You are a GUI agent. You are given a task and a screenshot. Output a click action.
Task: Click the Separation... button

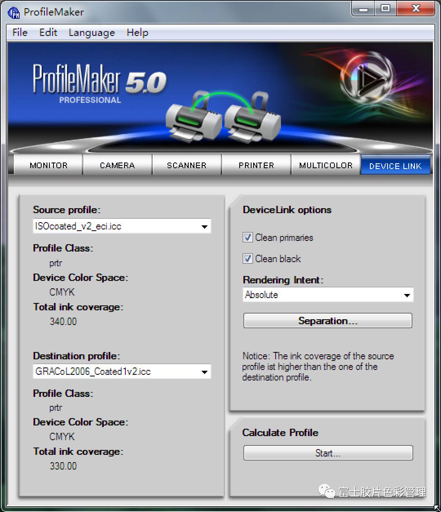328,321
